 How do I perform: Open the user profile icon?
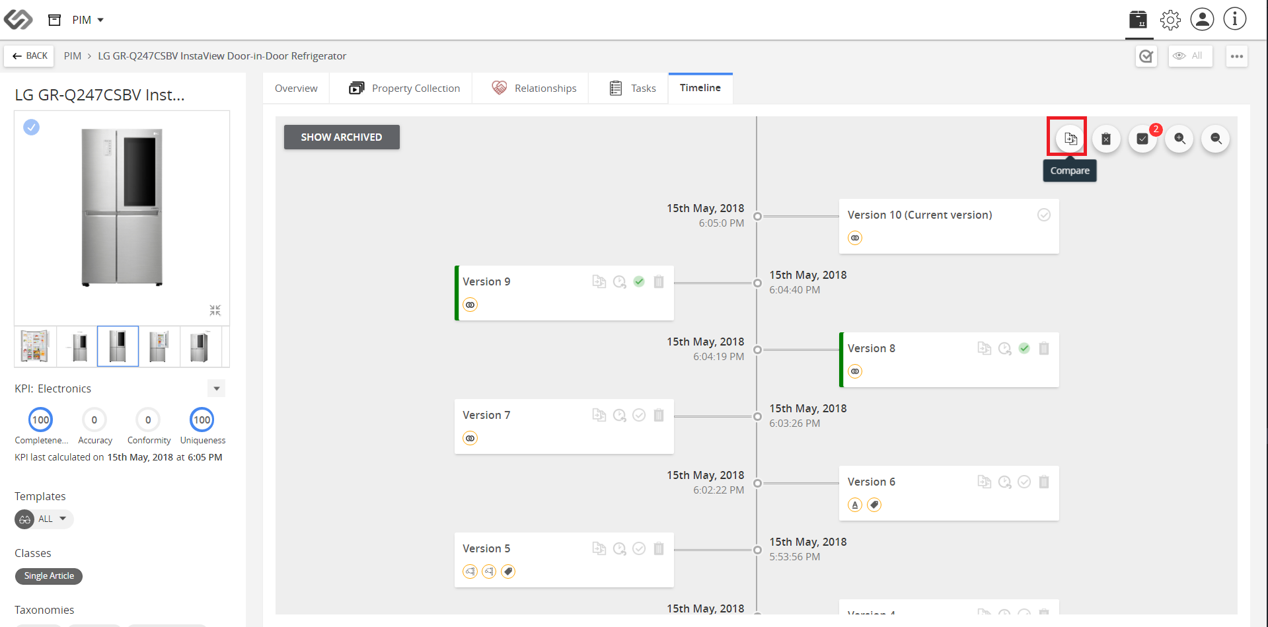tap(1202, 19)
